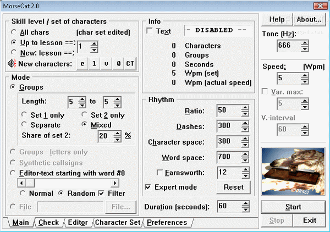Open the Editor tab
330x232 pixels.
pyautogui.click(x=78, y=222)
